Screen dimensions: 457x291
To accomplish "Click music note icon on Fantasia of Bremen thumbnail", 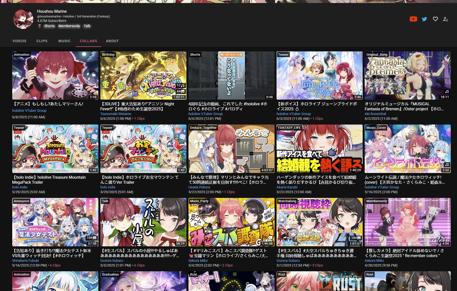I will click(x=447, y=92).
